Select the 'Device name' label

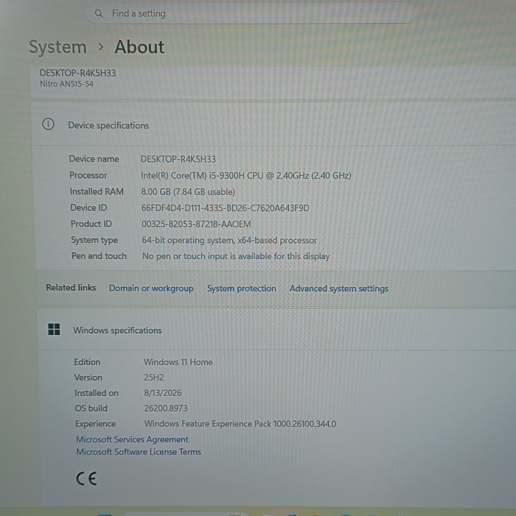(94, 159)
